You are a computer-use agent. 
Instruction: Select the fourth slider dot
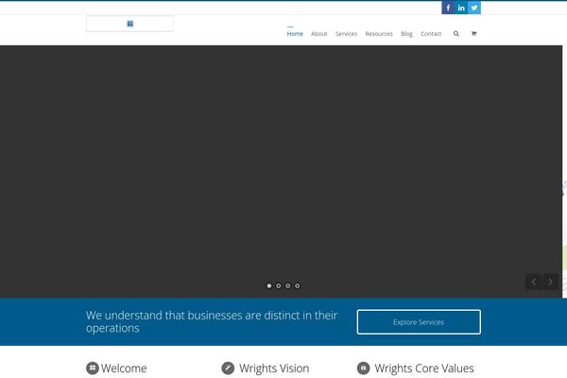click(x=298, y=285)
